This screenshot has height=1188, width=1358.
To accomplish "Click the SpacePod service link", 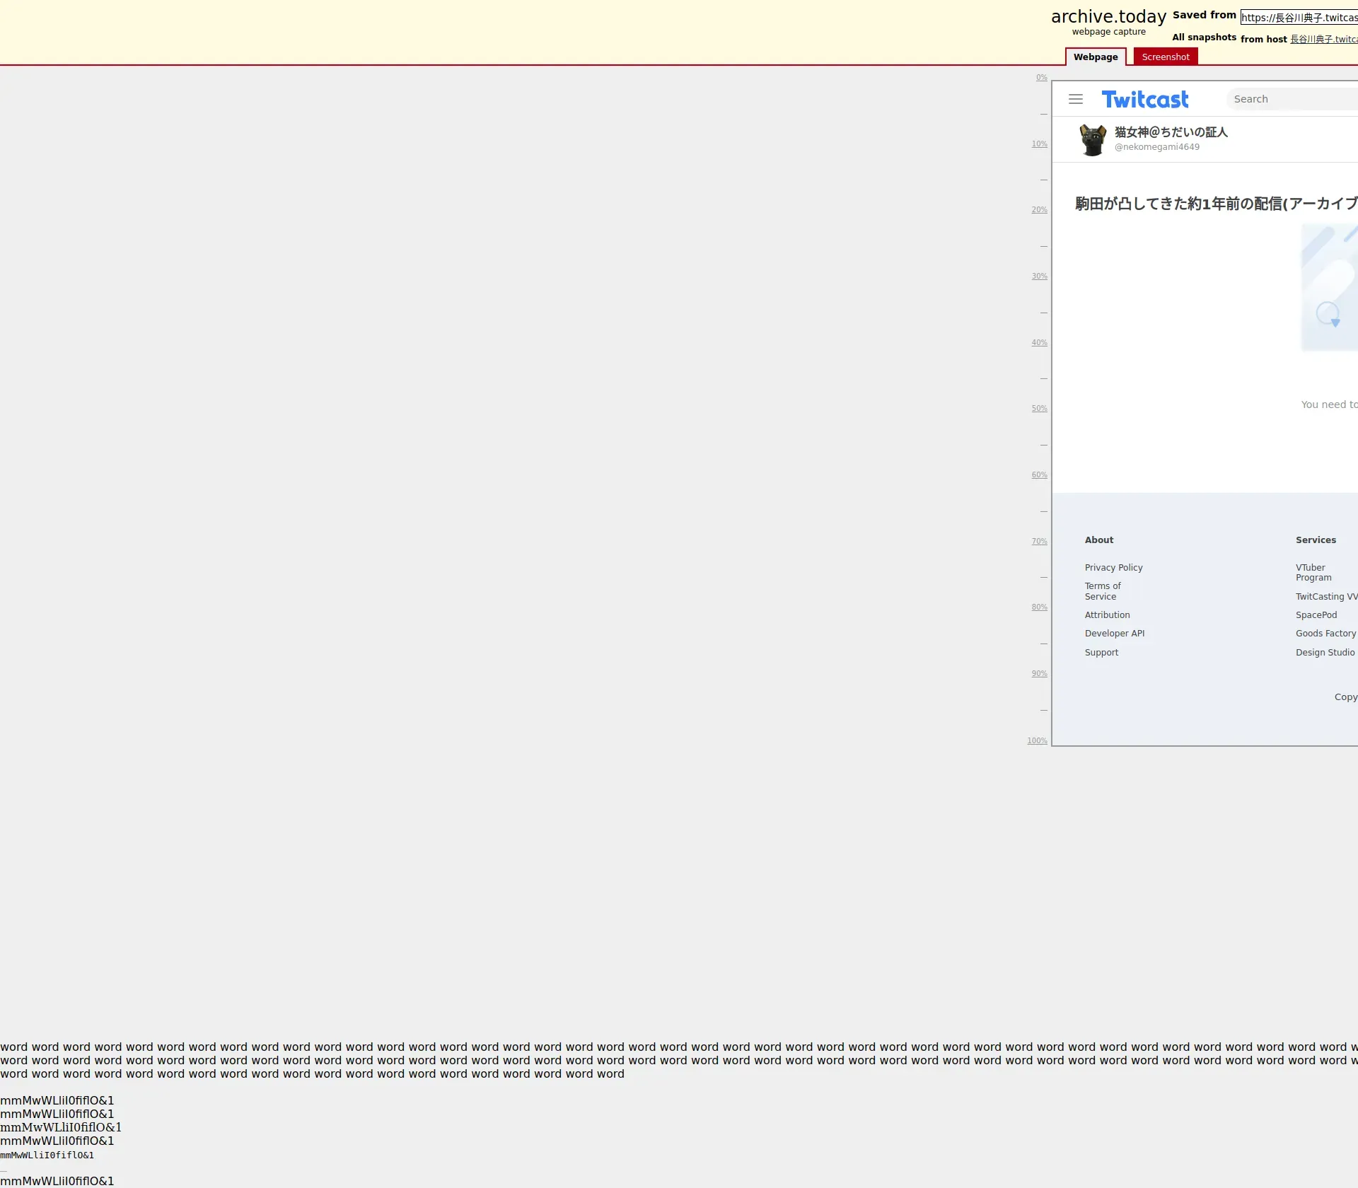I will pyautogui.click(x=1316, y=615).
